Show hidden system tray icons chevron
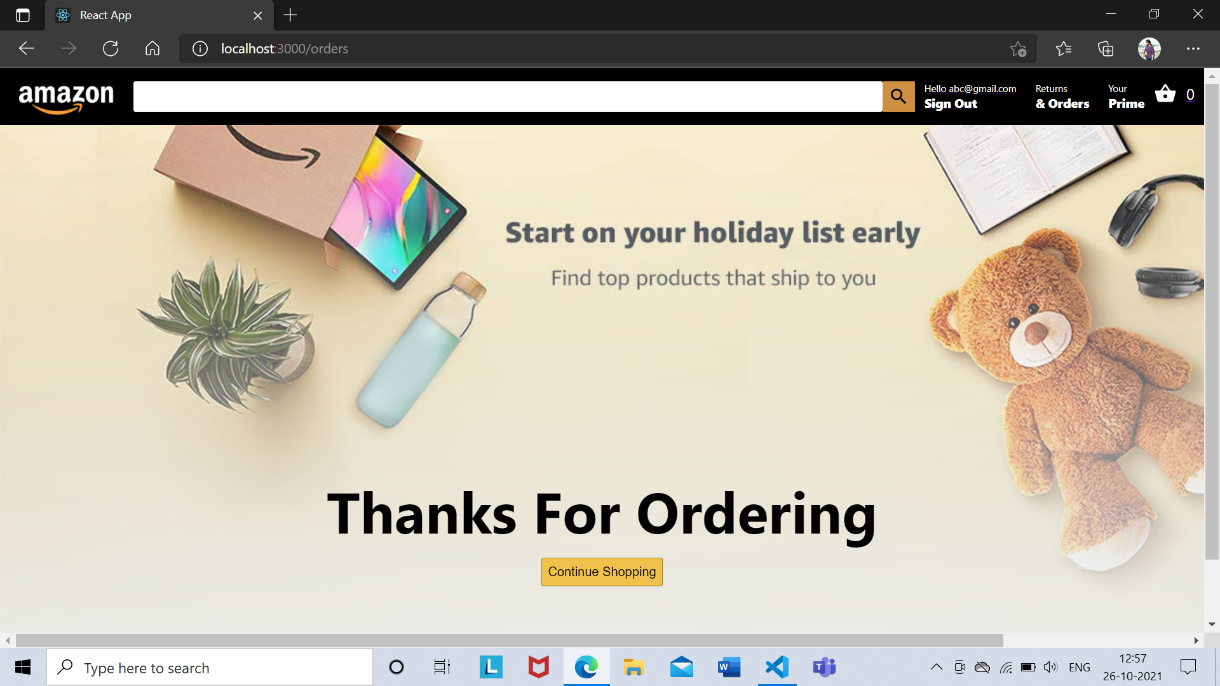The image size is (1220, 686). 936,667
